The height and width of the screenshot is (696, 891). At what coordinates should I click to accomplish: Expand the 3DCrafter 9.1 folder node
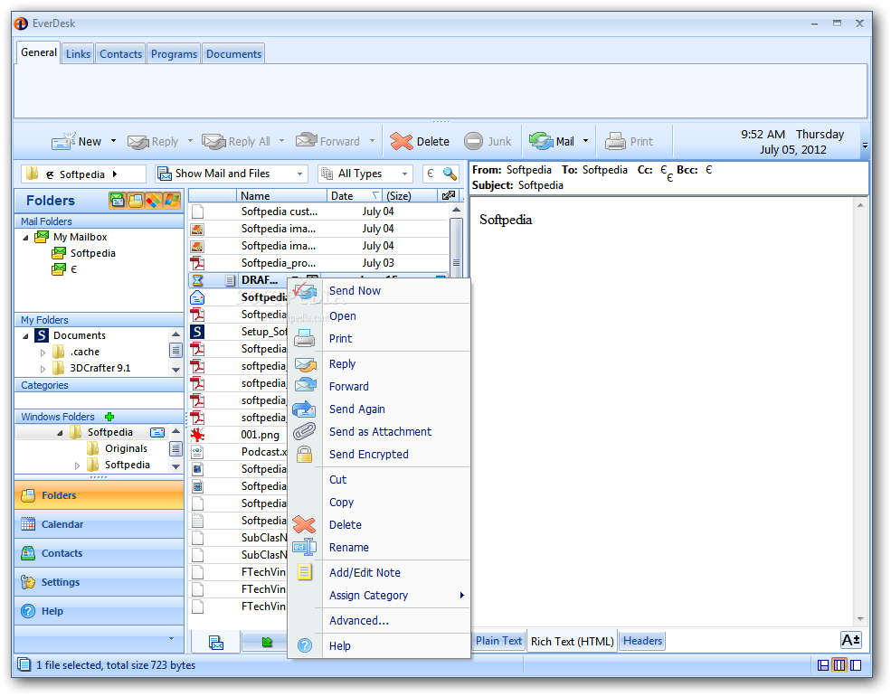(x=43, y=369)
